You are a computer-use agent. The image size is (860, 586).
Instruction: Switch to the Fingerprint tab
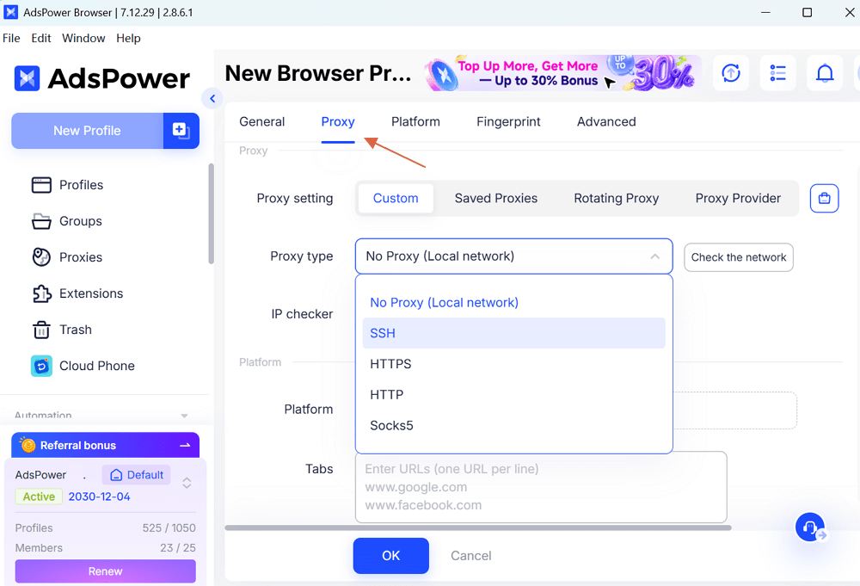pos(508,122)
